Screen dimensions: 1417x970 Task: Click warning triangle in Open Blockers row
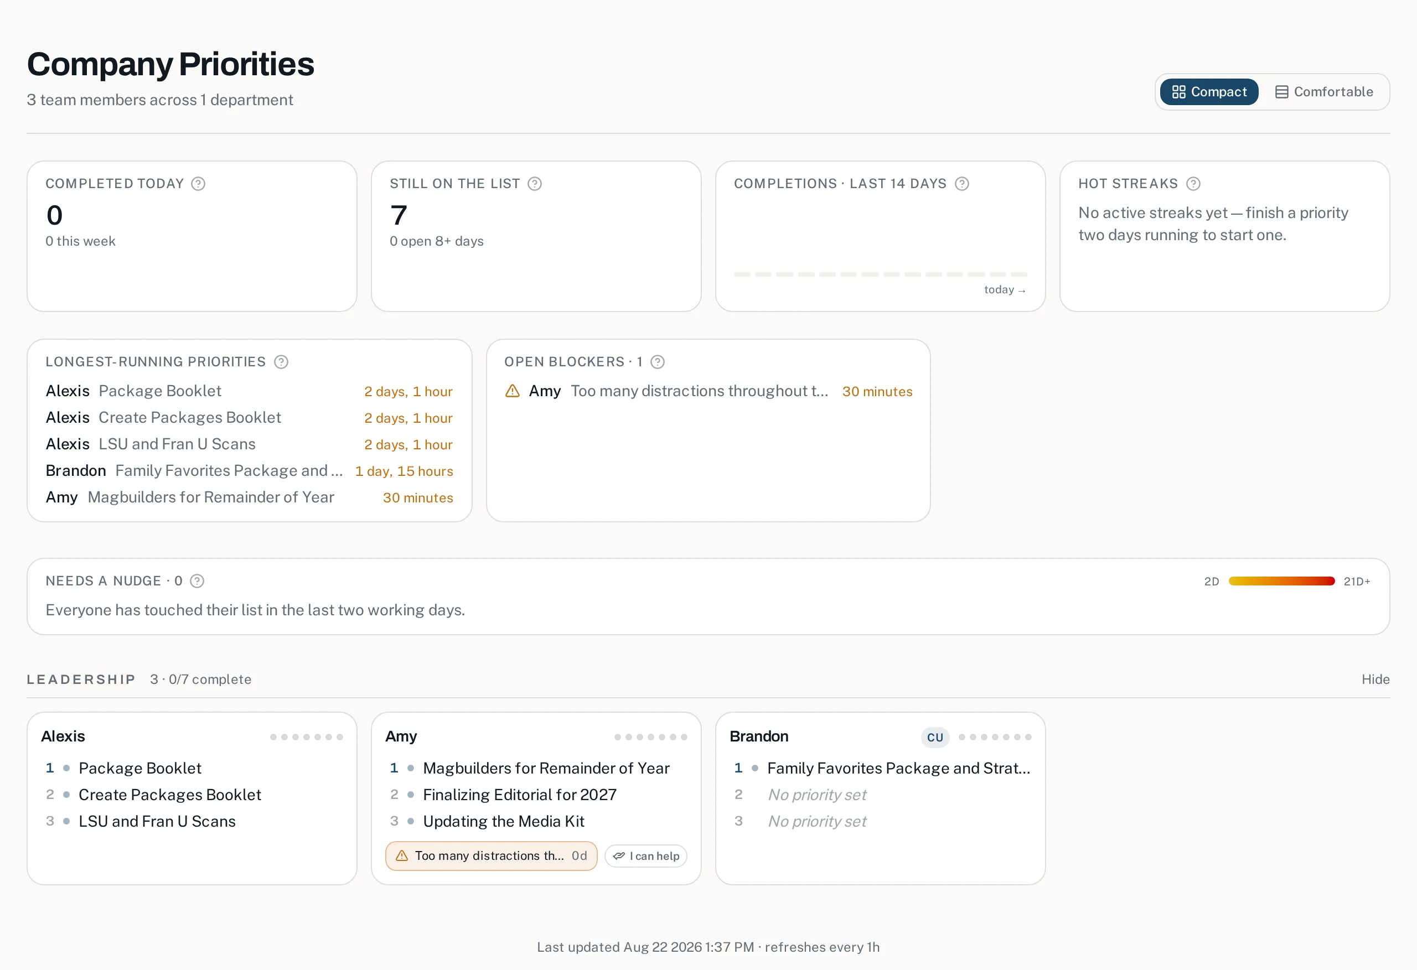(x=512, y=391)
